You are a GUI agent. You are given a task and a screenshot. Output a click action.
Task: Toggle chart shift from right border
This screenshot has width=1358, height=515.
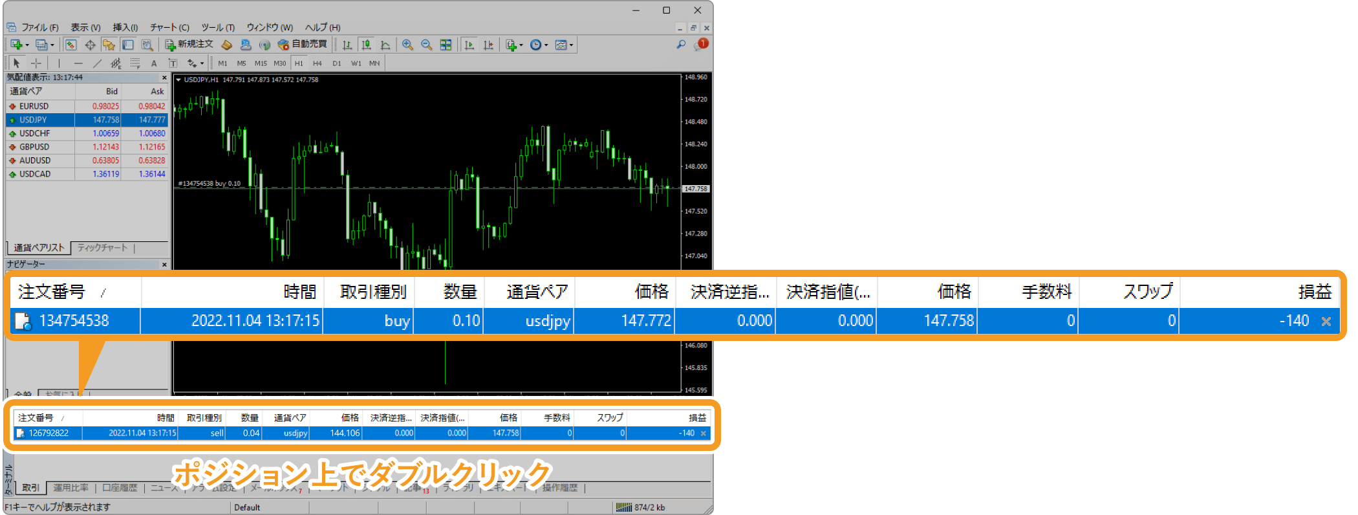488,45
